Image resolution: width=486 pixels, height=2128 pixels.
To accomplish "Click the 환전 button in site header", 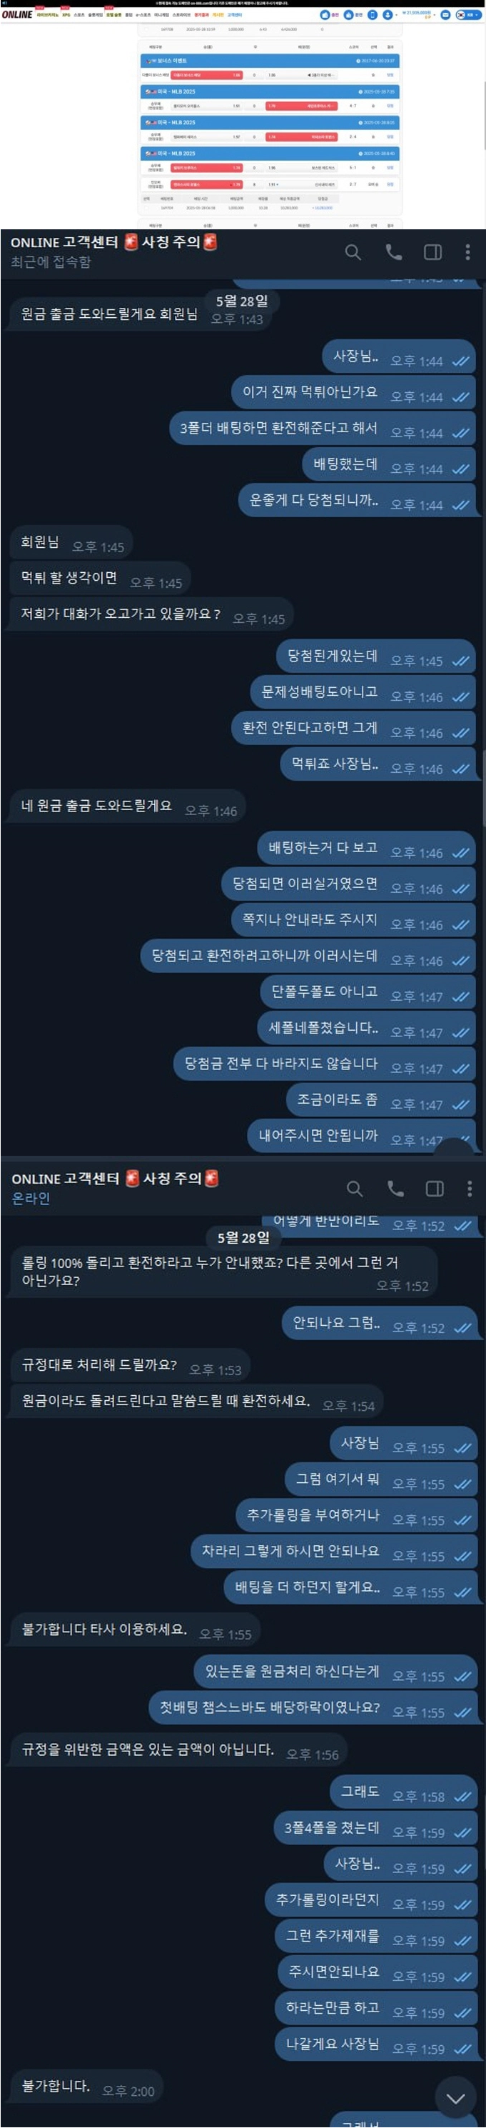I will click(354, 15).
